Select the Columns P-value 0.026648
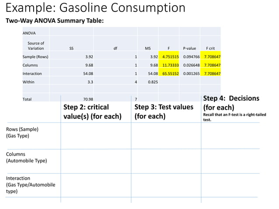 pyautogui.click(x=192, y=65)
